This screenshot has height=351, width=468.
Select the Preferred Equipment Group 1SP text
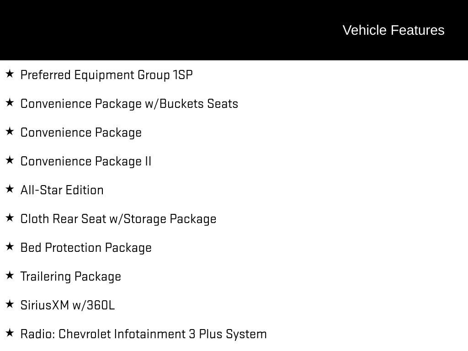click(x=106, y=75)
